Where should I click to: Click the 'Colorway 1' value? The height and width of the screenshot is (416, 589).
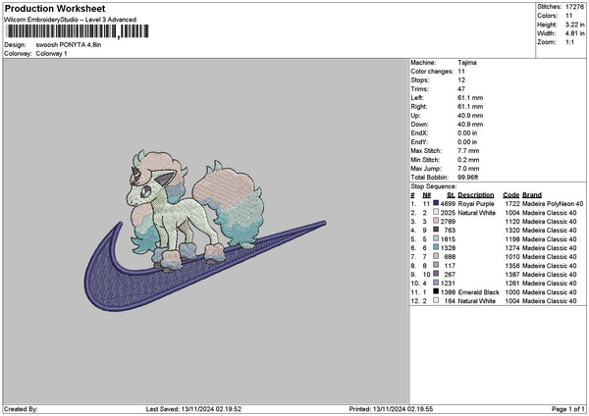coord(51,54)
